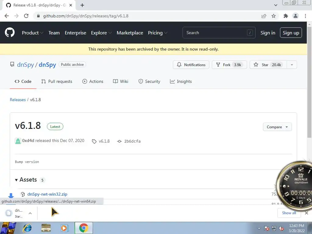Image resolution: width=312 pixels, height=234 pixels.
Task: Close the downloads shelf with X
Action: tap(307, 213)
